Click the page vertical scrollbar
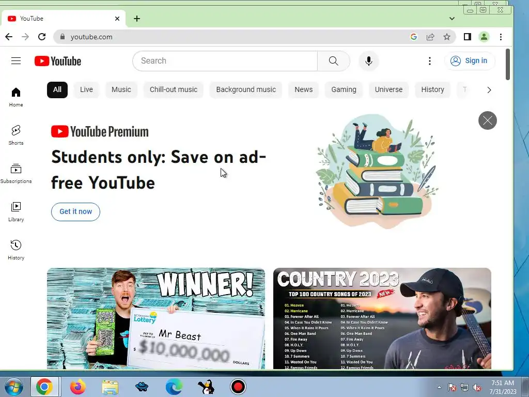The width and height of the screenshot is (529, 397). (508, 64)
